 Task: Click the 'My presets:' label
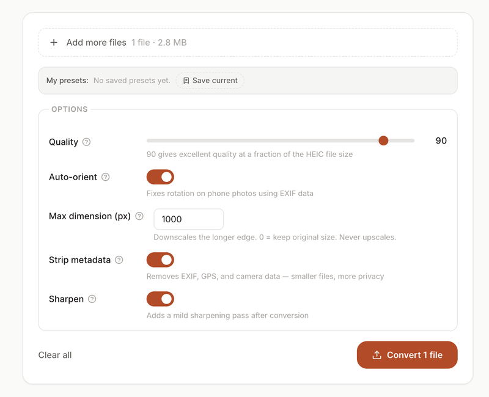click(x=67, y=81)
